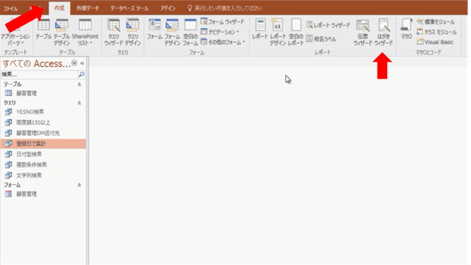This screenshot has width=471, height=265.
Task: Start レポート ウィザード (Report Wizard)
Action: (328, 25)
